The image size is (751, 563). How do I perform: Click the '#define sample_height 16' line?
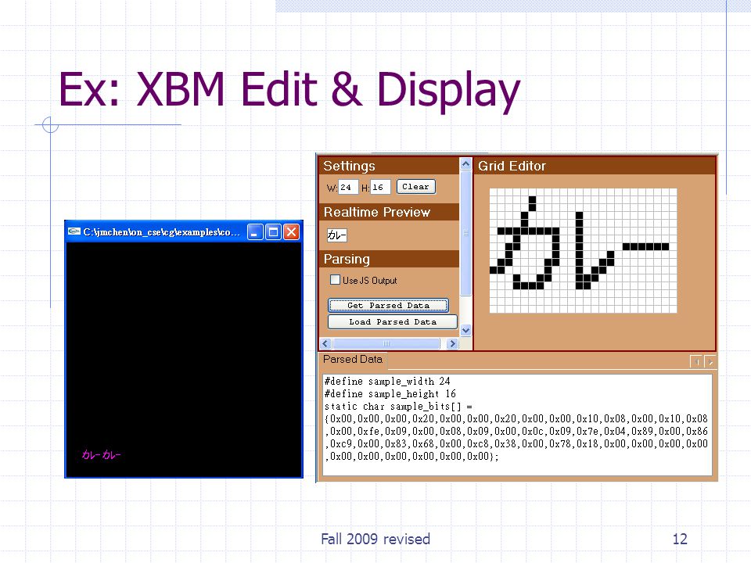pos(390,394)
